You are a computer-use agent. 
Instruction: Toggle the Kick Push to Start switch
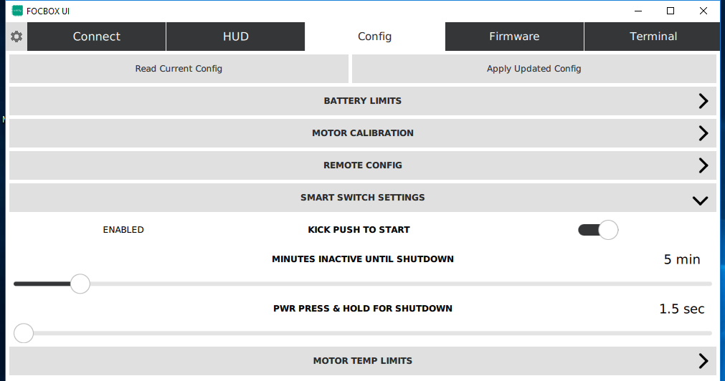[x=598, y=230]
